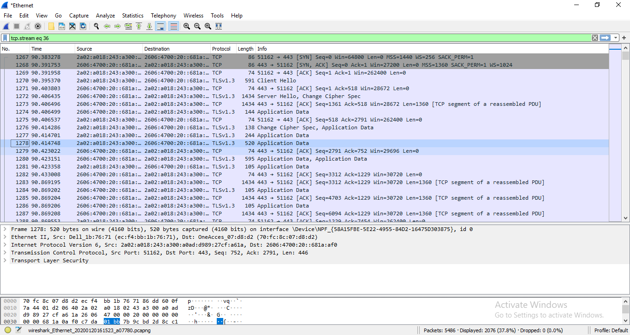Screen dimensions: 630x335
Task: Restart current capture icon
Action: (x=27, y=26)
